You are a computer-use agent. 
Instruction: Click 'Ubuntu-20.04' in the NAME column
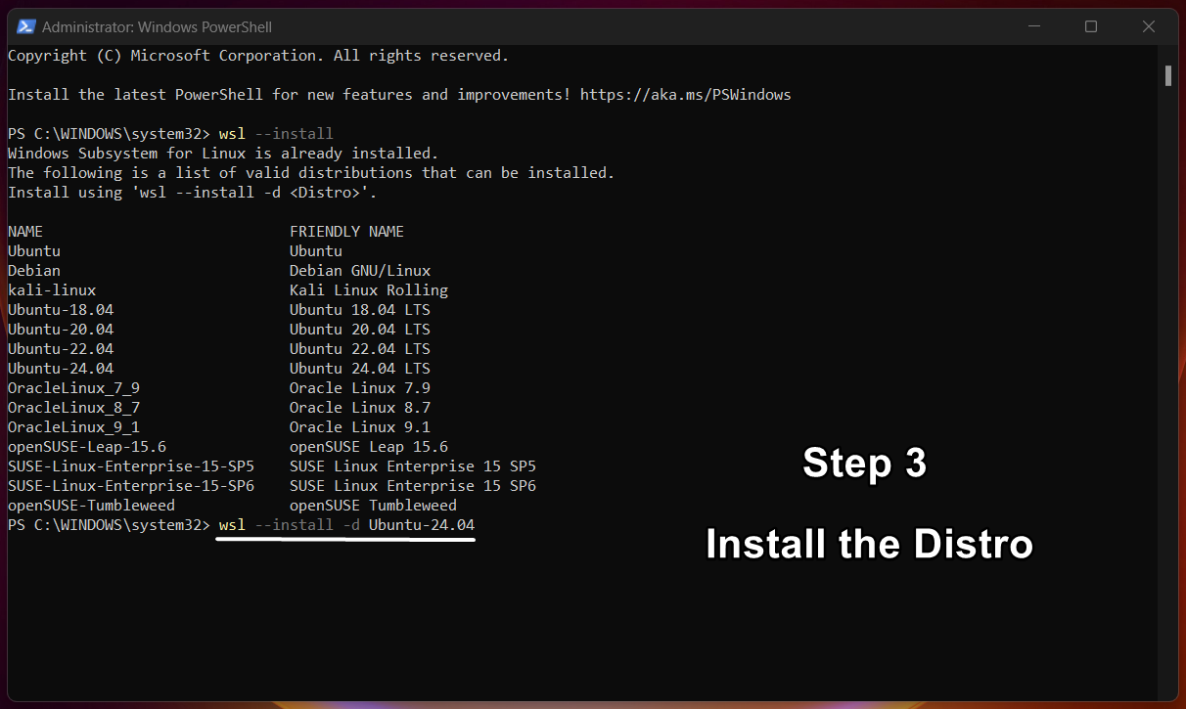pyautogui.click(x=61, y=330)
